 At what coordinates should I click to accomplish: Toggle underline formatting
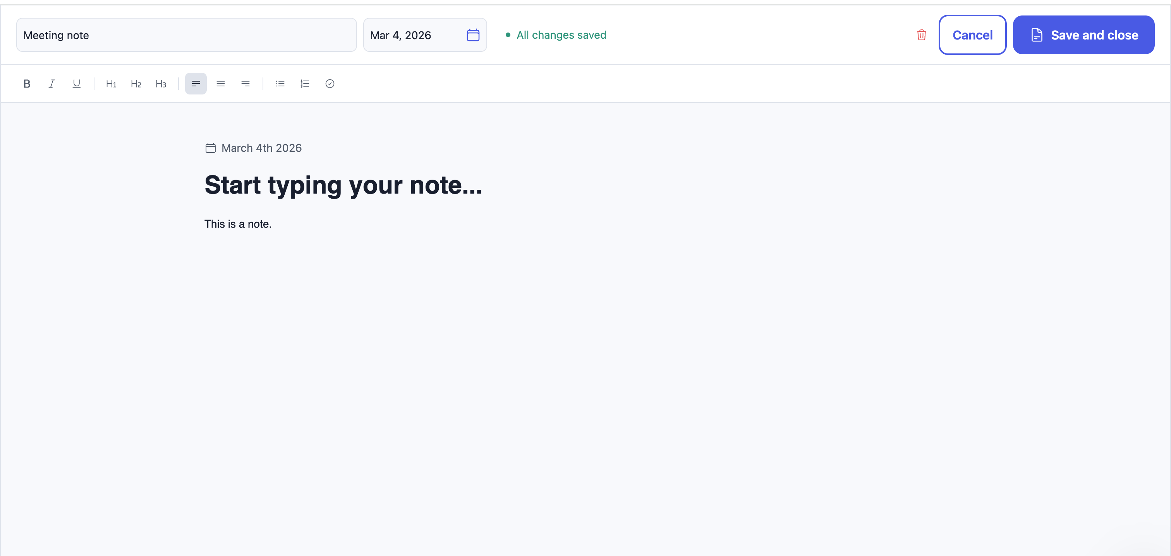click(x=76, y=84)
